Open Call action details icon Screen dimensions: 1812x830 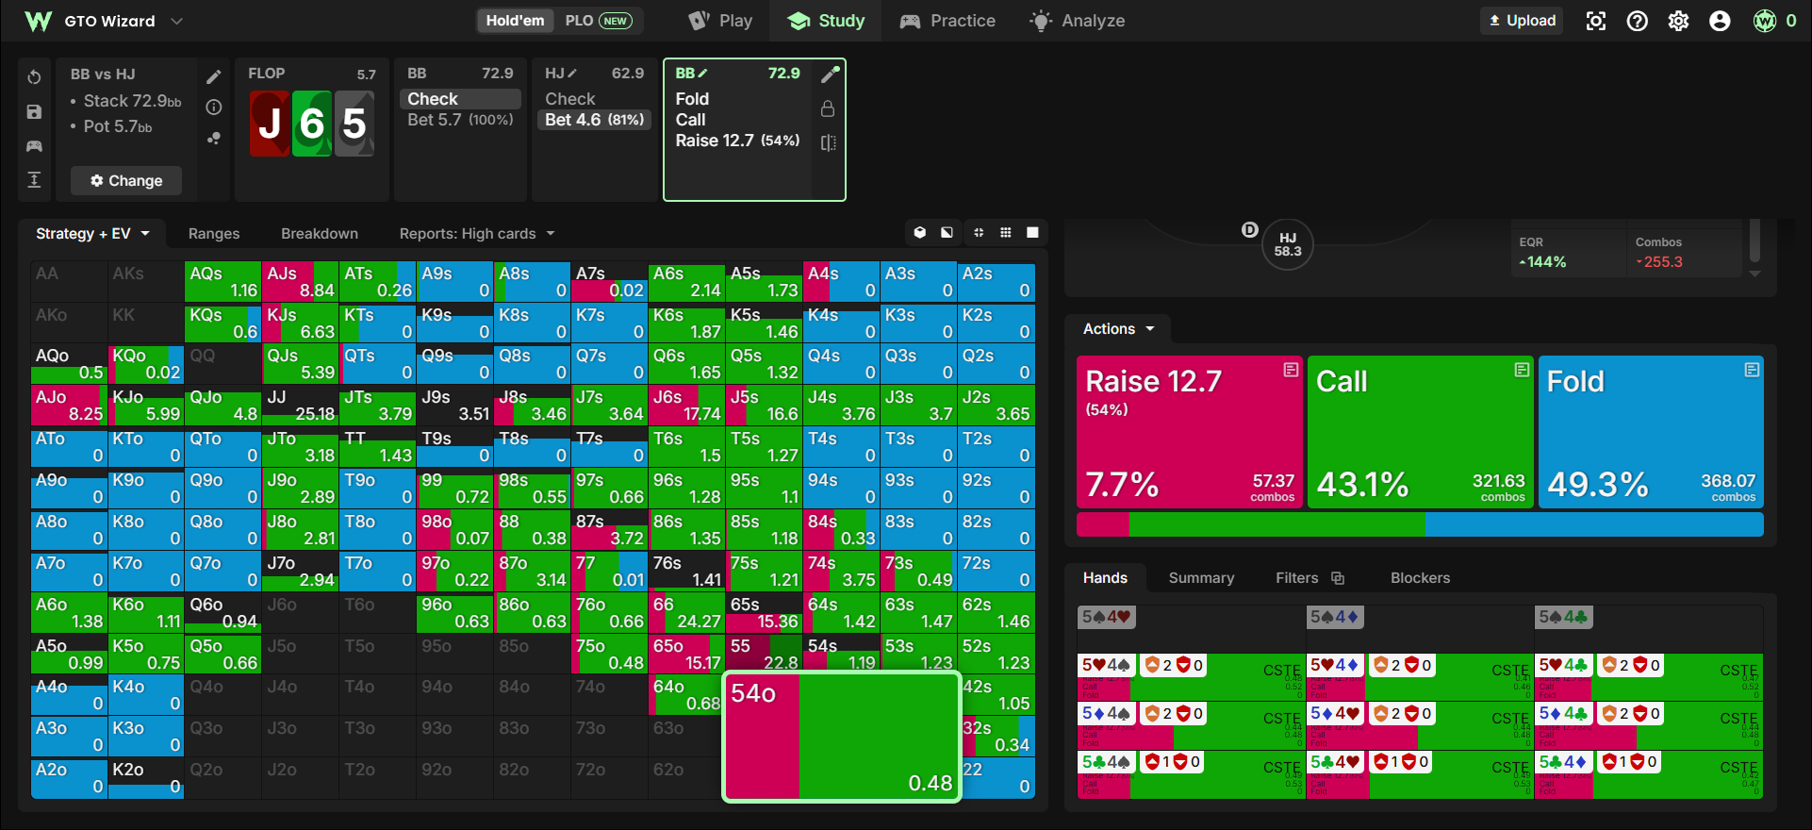pyautogui.click(x=1522, y=370)
